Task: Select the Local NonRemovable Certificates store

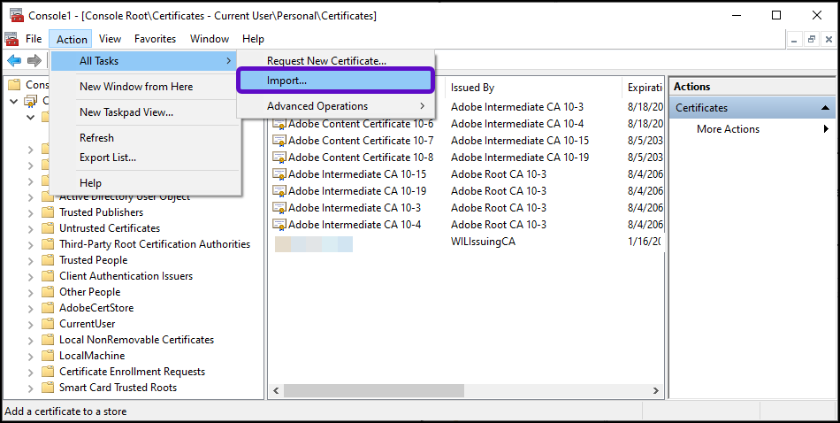Action: [136, 340]
